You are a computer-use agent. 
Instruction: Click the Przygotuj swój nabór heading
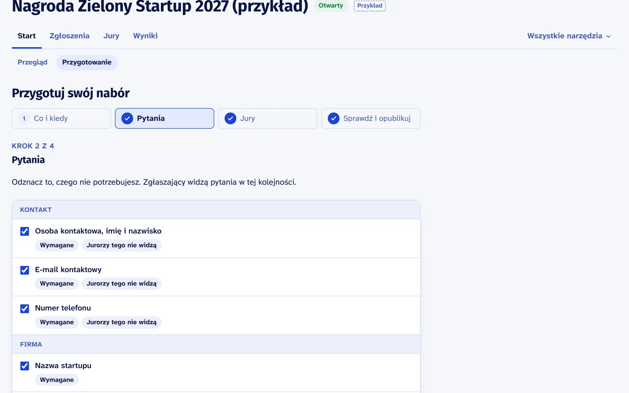(x=71, y=93)
